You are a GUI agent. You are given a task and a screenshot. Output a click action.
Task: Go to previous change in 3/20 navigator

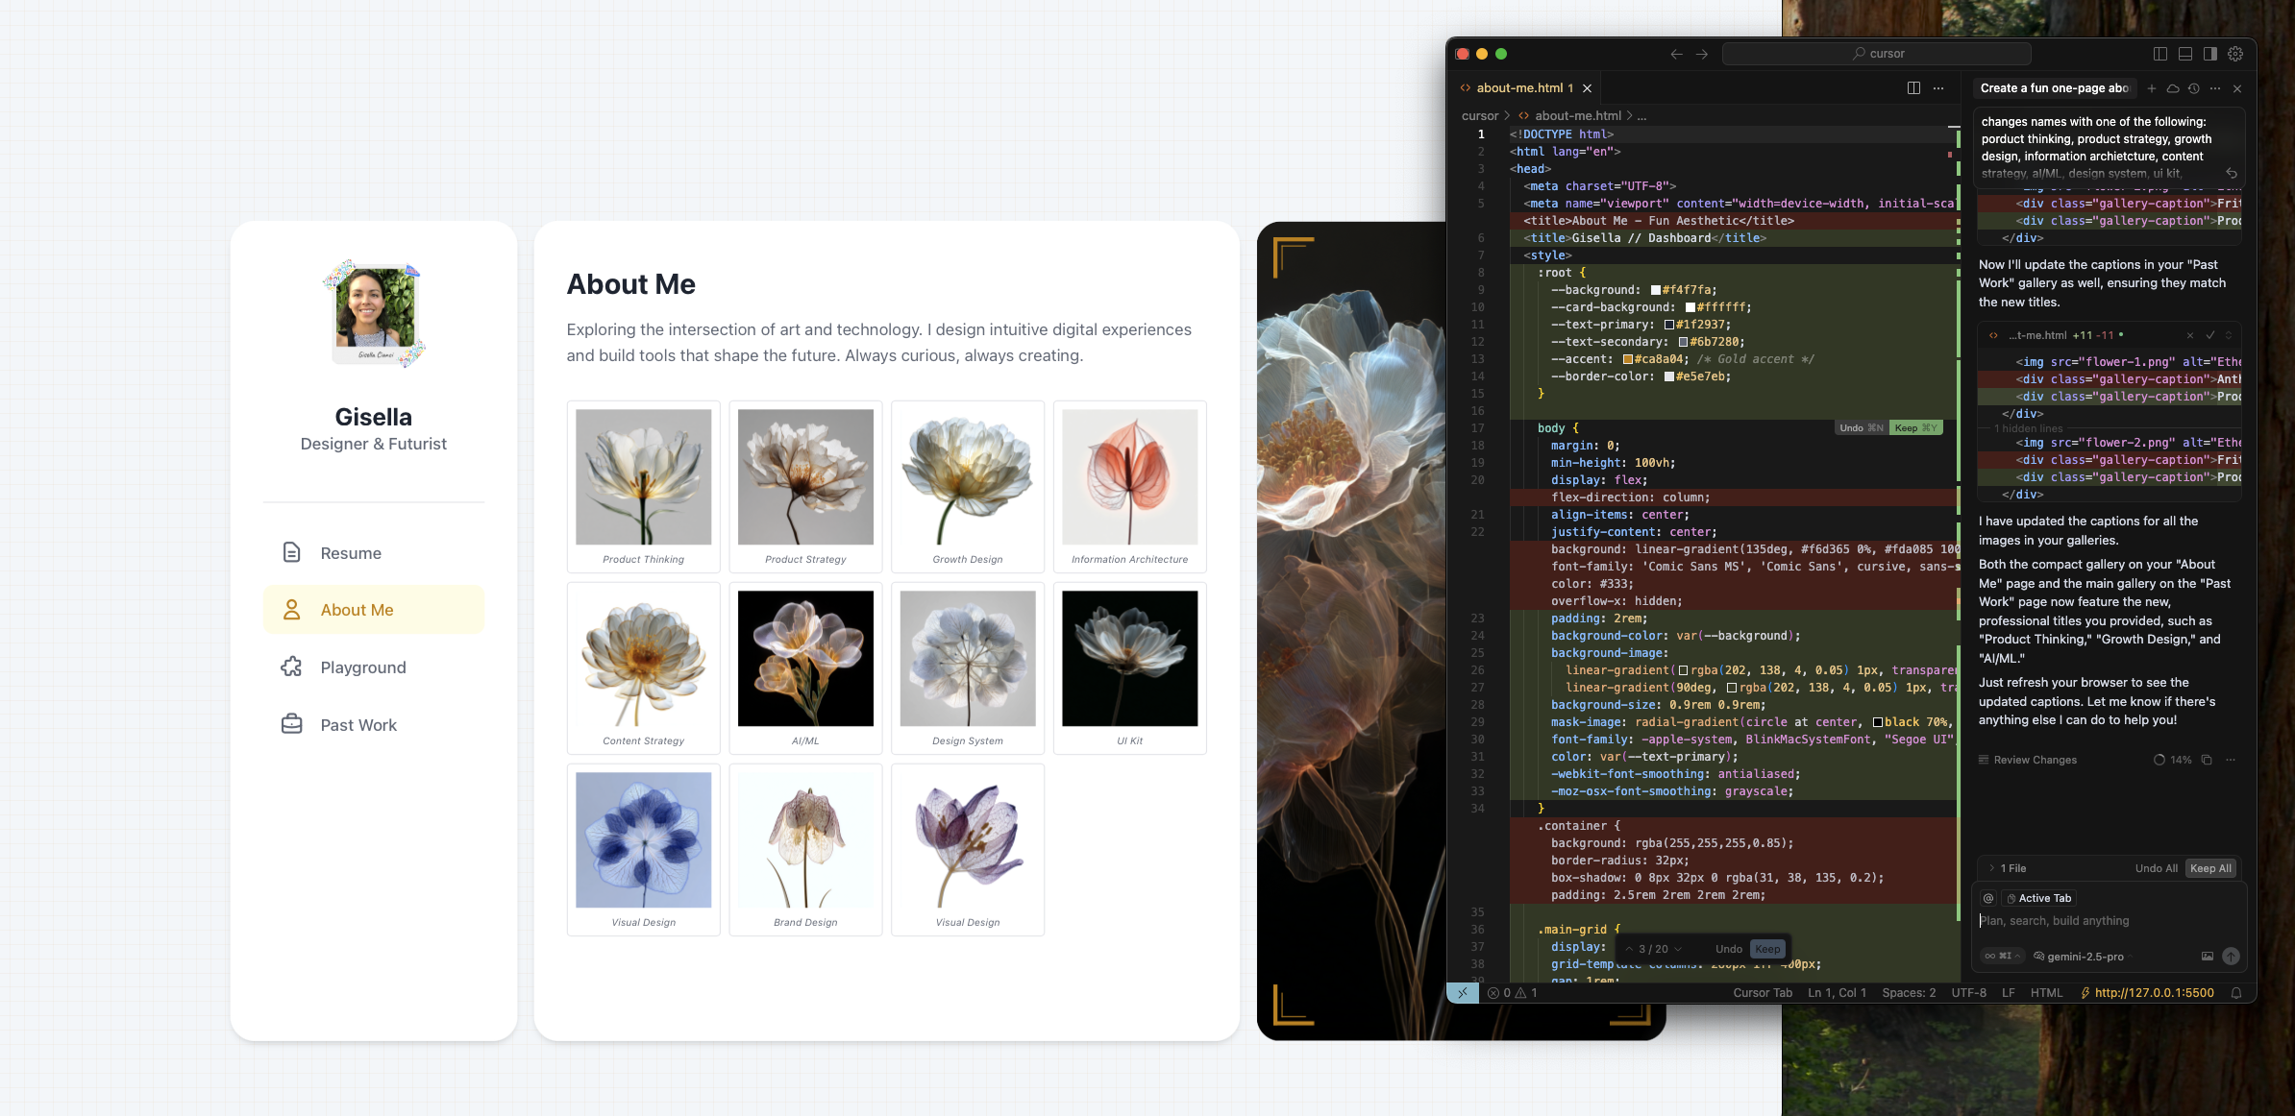pyautogui.click(x=1629, y=949)
